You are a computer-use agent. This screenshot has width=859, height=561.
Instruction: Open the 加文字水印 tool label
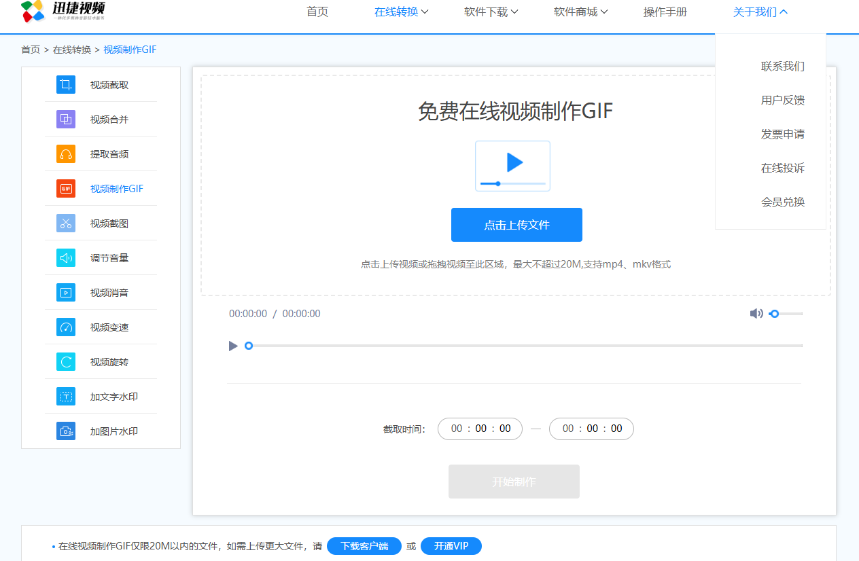pyautogui.click(x=114, y=397)
